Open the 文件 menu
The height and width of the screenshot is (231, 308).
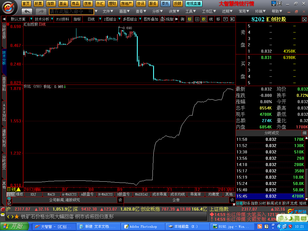(x=108, y=11)
